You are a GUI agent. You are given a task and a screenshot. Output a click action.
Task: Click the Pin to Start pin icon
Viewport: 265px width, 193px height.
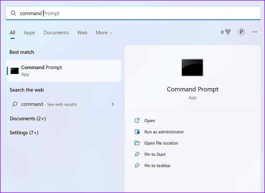point(137,154)
